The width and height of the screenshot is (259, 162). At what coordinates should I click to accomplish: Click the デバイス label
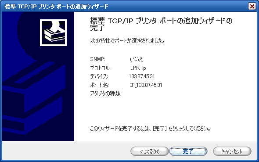(99, 76)
